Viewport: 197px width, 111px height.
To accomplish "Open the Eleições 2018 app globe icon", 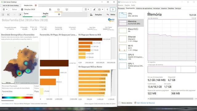I will pyautogui.click(x=22, y=10).
